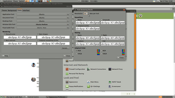Open Applications menu in top panel

point(7,1)
